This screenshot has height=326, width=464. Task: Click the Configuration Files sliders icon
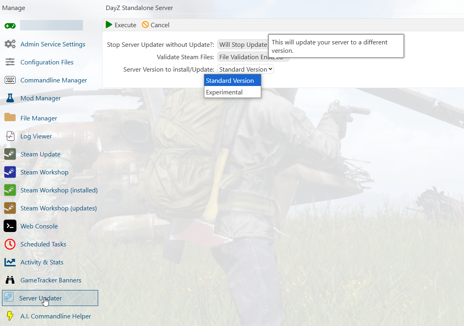(x=10, y=62)
